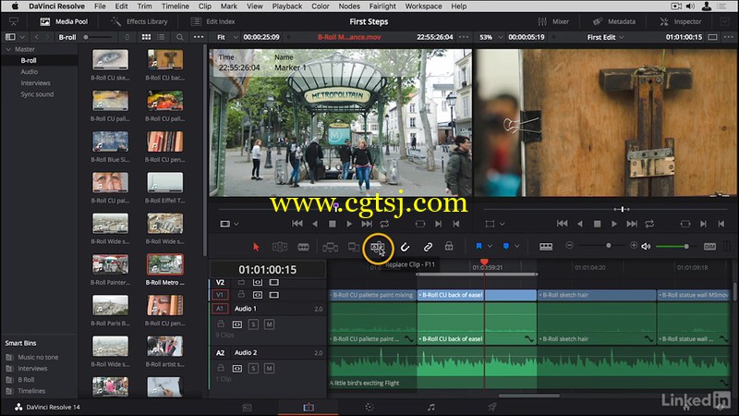
Task: Toggle Solo on Audio 1 track
Action: point(253,324)
